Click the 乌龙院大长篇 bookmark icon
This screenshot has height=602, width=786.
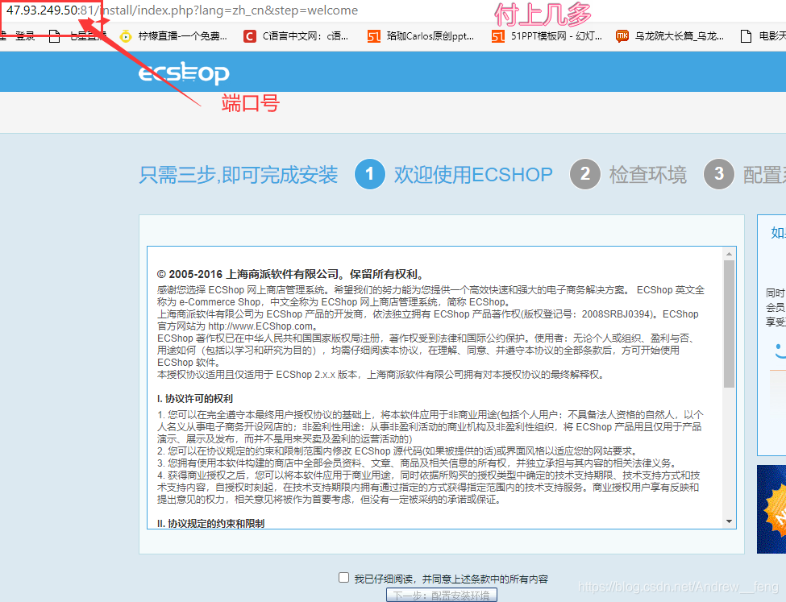point(621,36)
